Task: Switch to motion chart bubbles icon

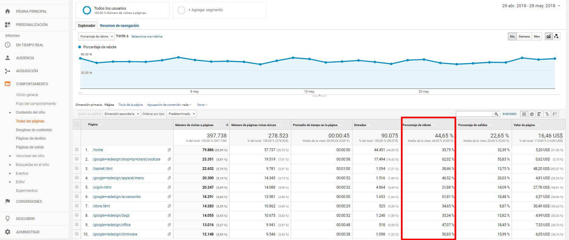Action: (556, 36)
